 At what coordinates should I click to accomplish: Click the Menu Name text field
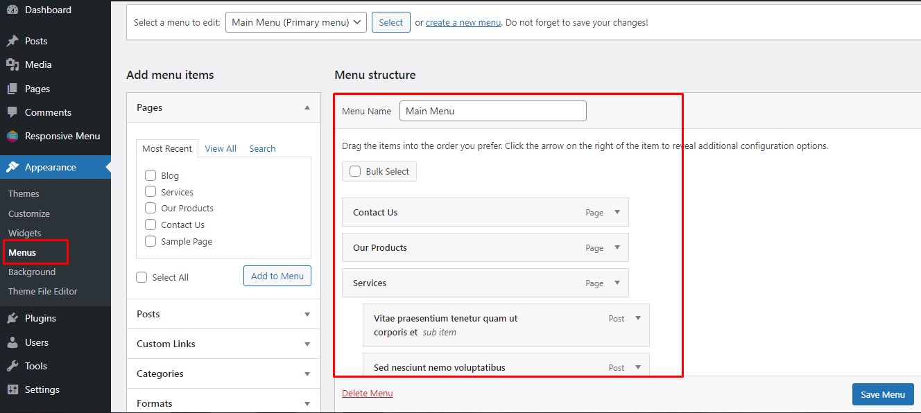(x=492, y=111)
